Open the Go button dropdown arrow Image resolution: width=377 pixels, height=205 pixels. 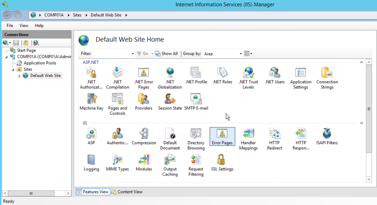pos(152,54)
